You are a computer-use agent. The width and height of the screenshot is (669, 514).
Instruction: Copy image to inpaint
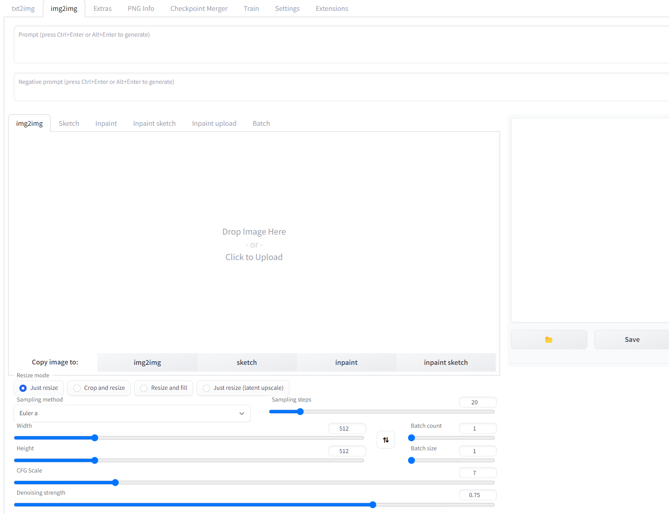(346, 362)
